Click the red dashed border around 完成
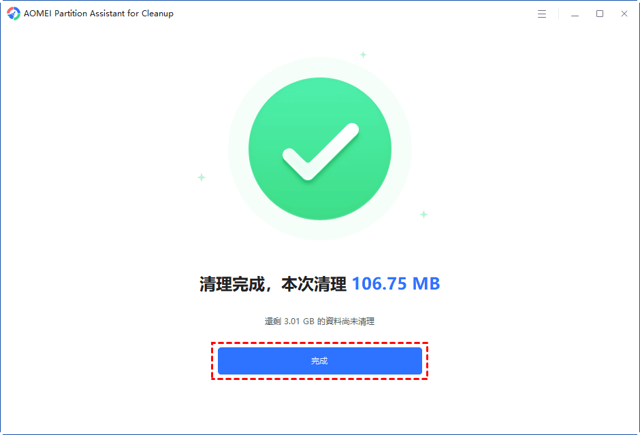Image resolution: width=640 pixels, height=435 pixels. [x=319, y=343]
